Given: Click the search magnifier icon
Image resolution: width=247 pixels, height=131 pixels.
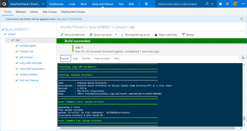Looking at the screenshot, I should click(x=207, y=4).
